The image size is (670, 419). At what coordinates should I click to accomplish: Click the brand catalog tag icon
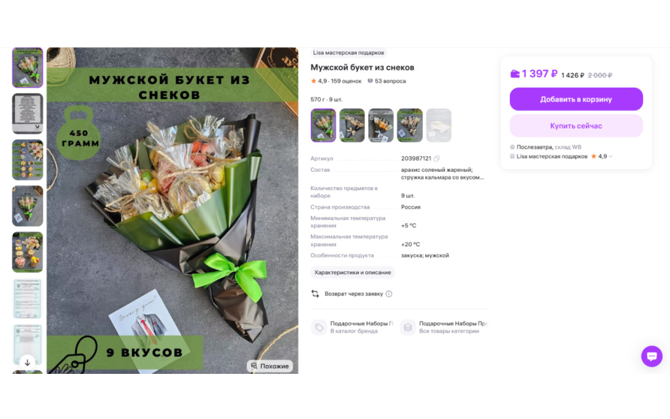coord(319,327)
